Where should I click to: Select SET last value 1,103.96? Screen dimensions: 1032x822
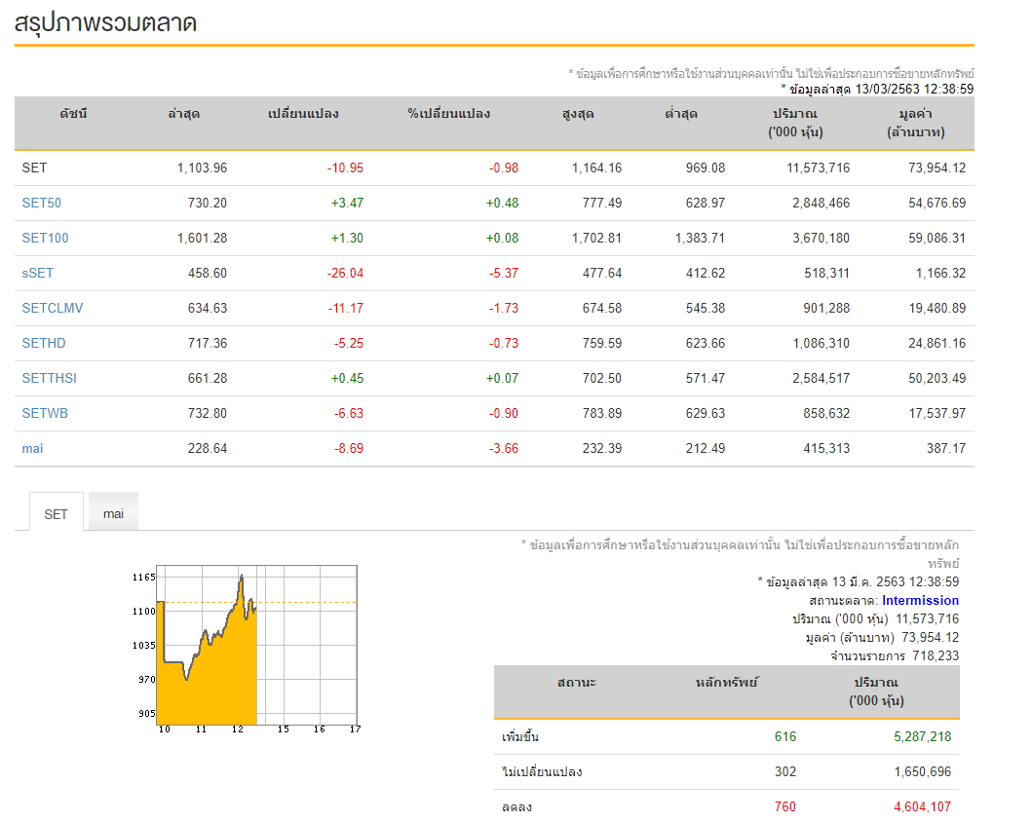pos(202,168)
